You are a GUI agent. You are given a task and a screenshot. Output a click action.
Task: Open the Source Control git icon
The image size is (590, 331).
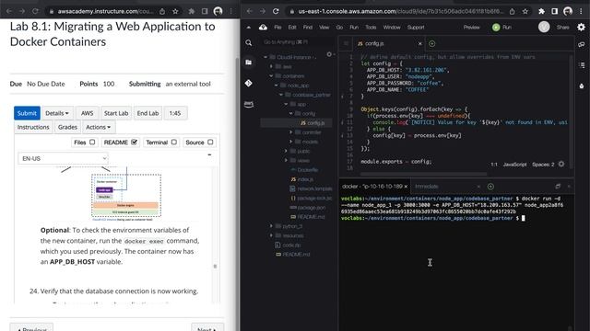pos(249,84)
